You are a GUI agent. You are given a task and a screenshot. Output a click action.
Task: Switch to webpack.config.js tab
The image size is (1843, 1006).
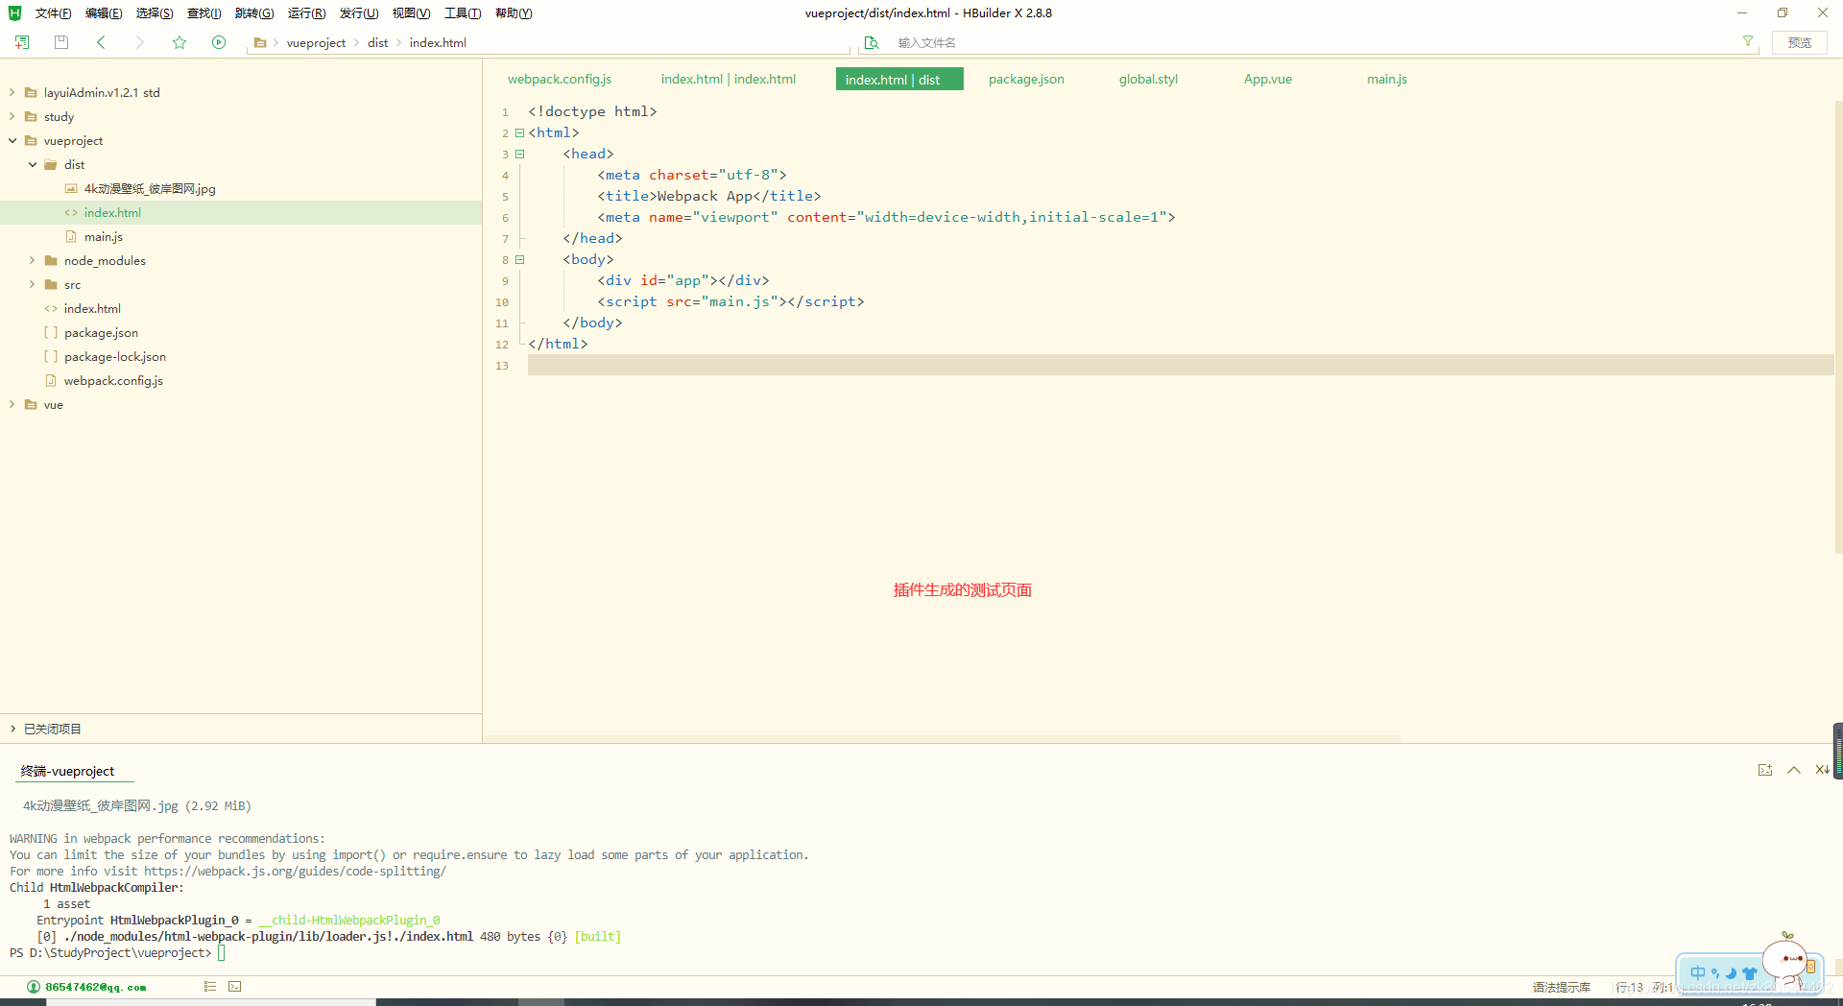tap(560, 79)
